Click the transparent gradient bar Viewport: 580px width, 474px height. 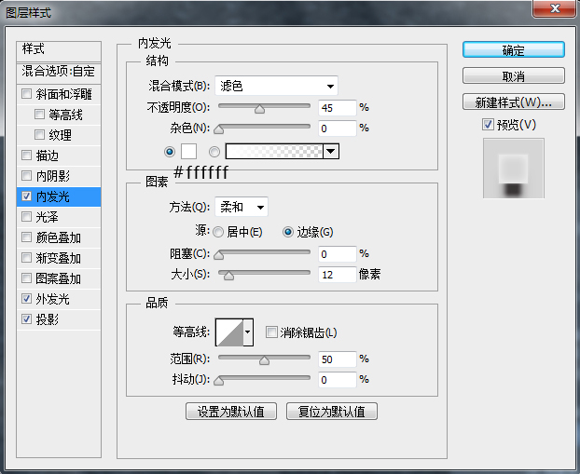coord(274,152)
